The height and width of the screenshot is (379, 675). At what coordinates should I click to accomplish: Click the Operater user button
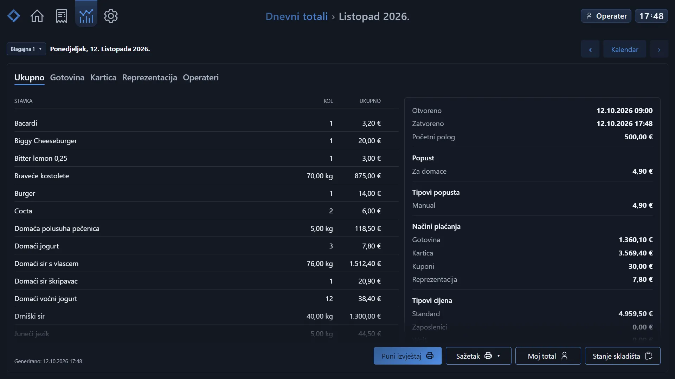pos(606,16)
